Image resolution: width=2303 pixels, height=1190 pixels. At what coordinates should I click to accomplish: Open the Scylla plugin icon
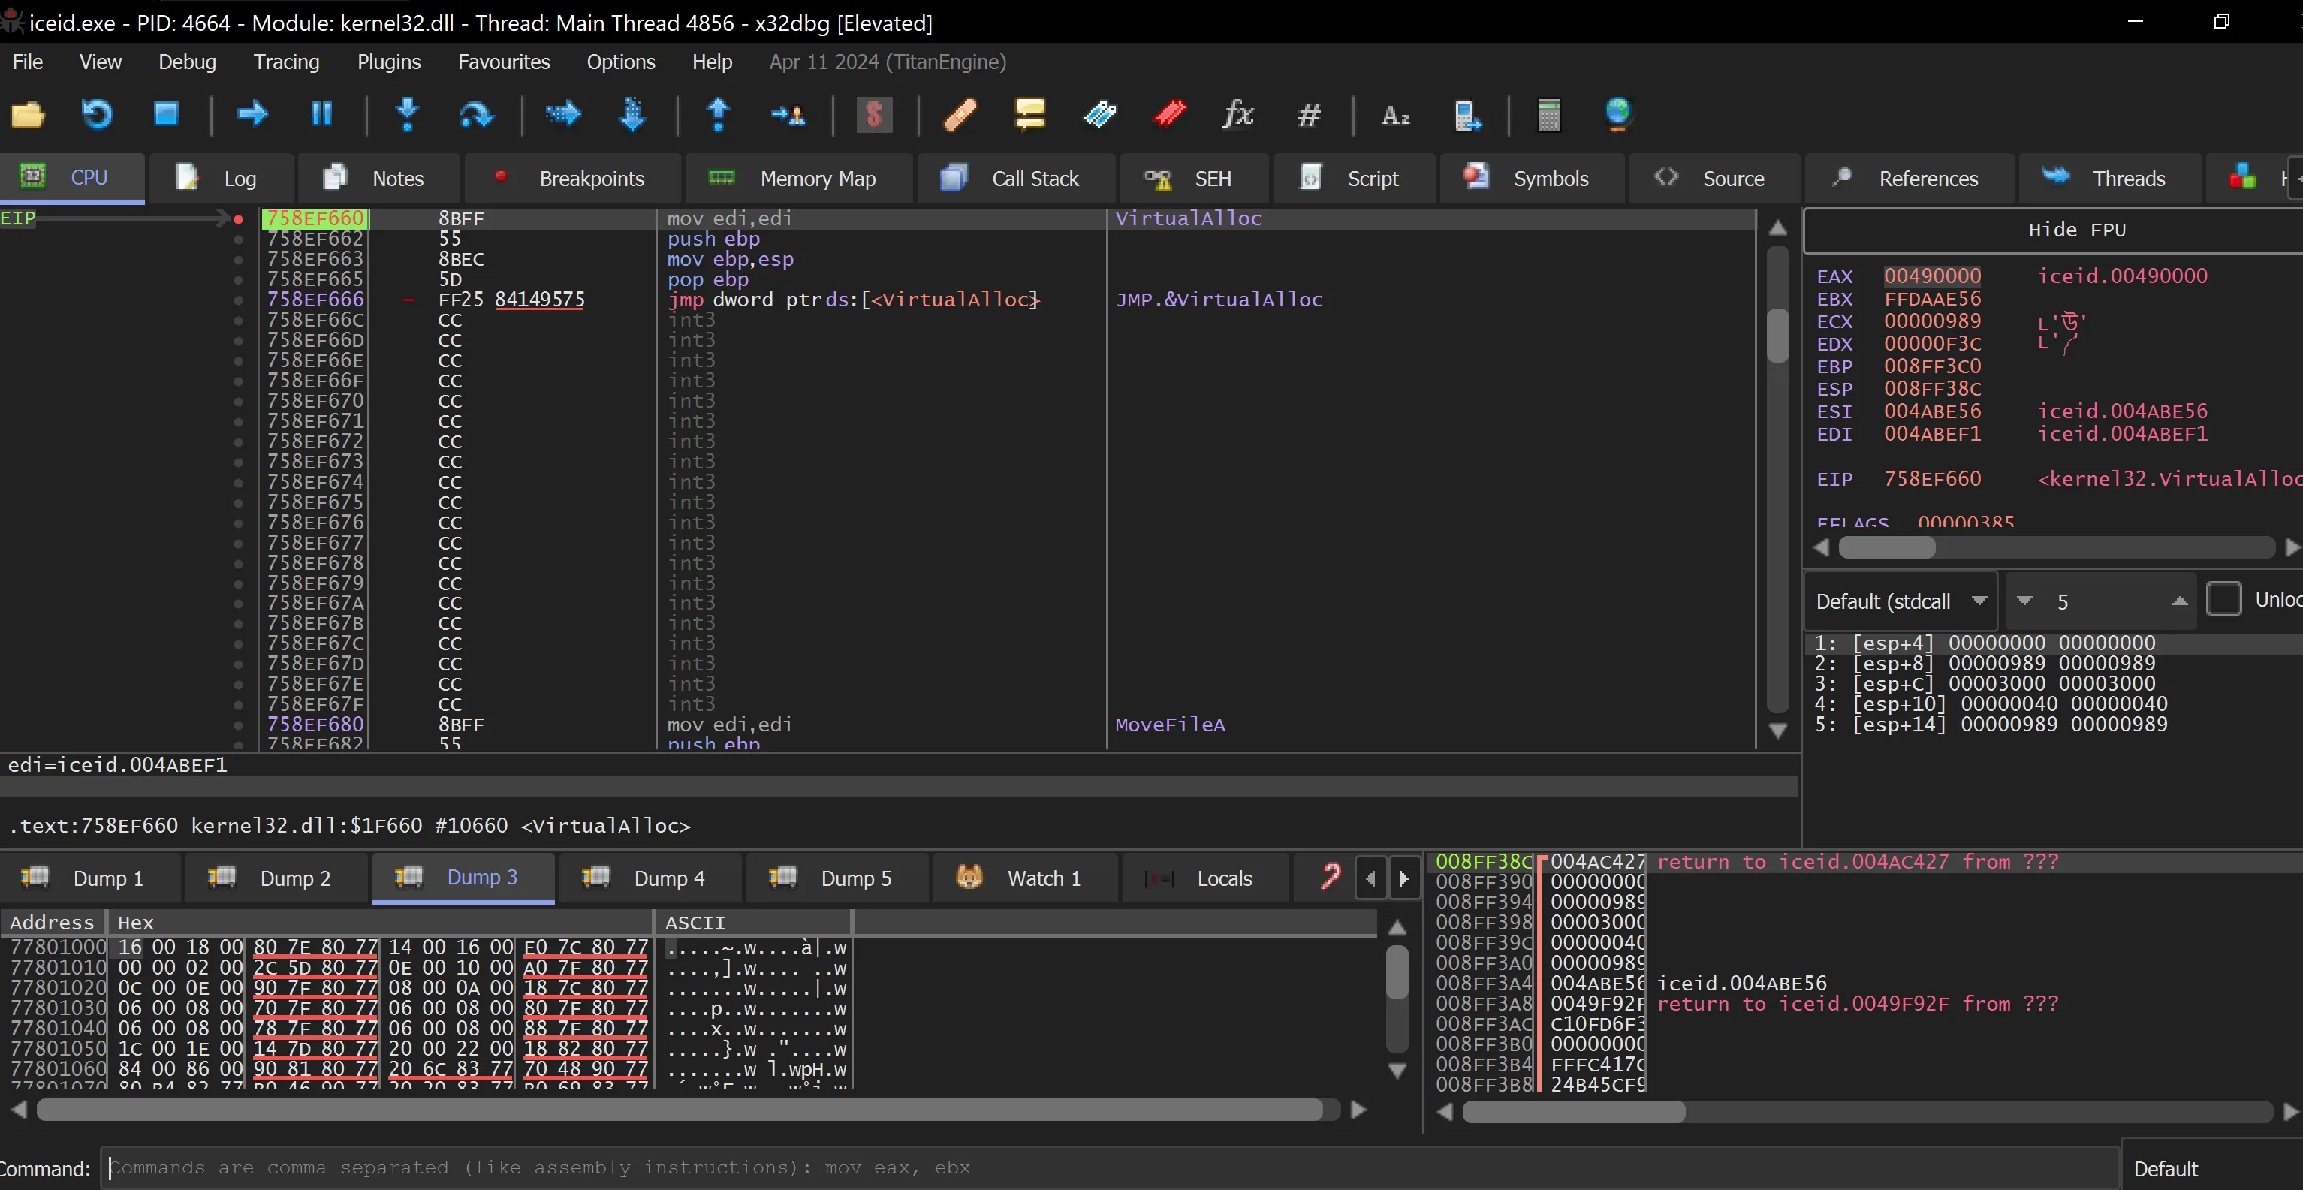tap(874, 114)
